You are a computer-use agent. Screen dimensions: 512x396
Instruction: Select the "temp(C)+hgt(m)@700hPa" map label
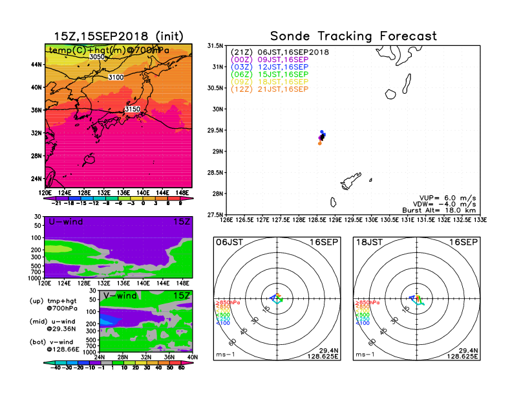point(109,50)
